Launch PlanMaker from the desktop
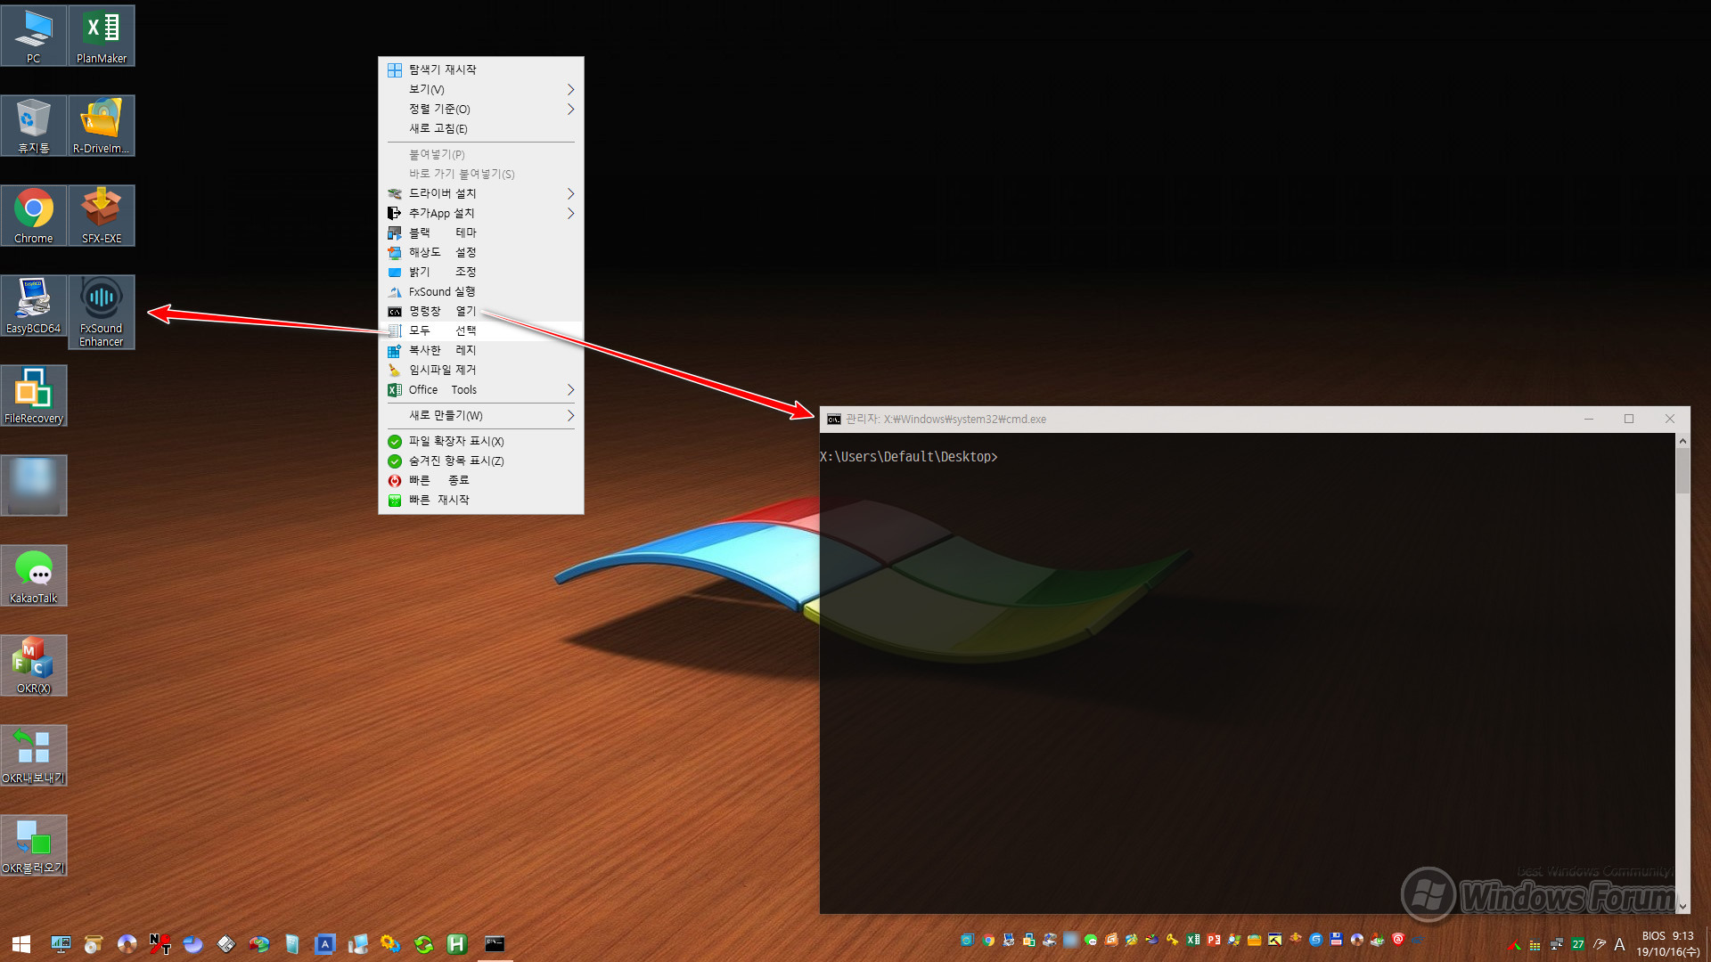 tap(102, 36)
